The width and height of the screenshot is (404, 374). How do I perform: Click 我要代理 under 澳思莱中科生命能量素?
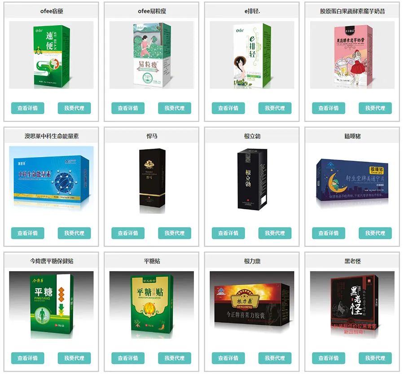[x=74, y=233]
